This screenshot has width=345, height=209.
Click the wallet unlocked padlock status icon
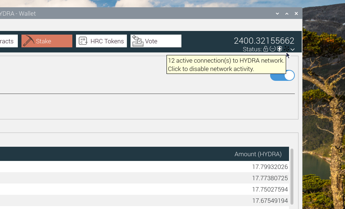(x=265, y=49)
